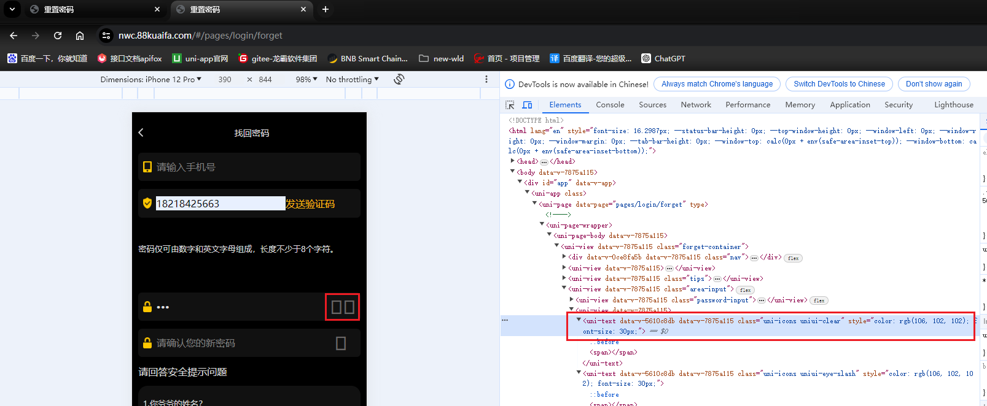Image resolution: width=987 pixels, height=406 pixels.
Task: Click the 发送验证码 send code button
Action: 310,204
